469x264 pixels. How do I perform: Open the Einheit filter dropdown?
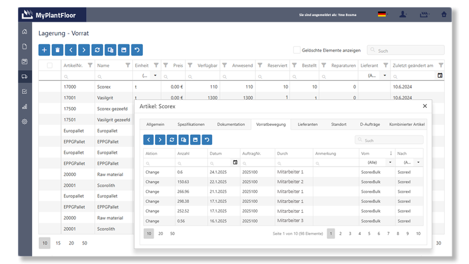pos(156,75)
